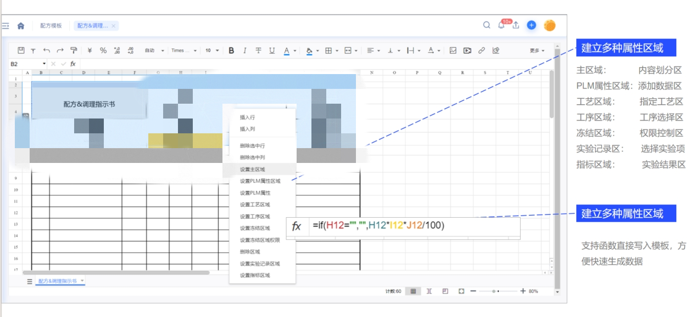Click the borders grid icon
Screen dimensions: 700x317
328,50
